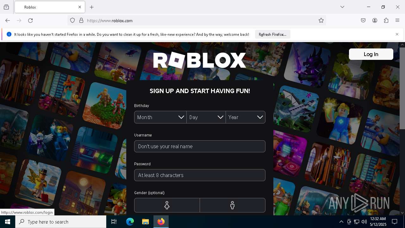405x228 pixels.
Task: Open the Day birthday dropdown
Action: pos(206,117)
